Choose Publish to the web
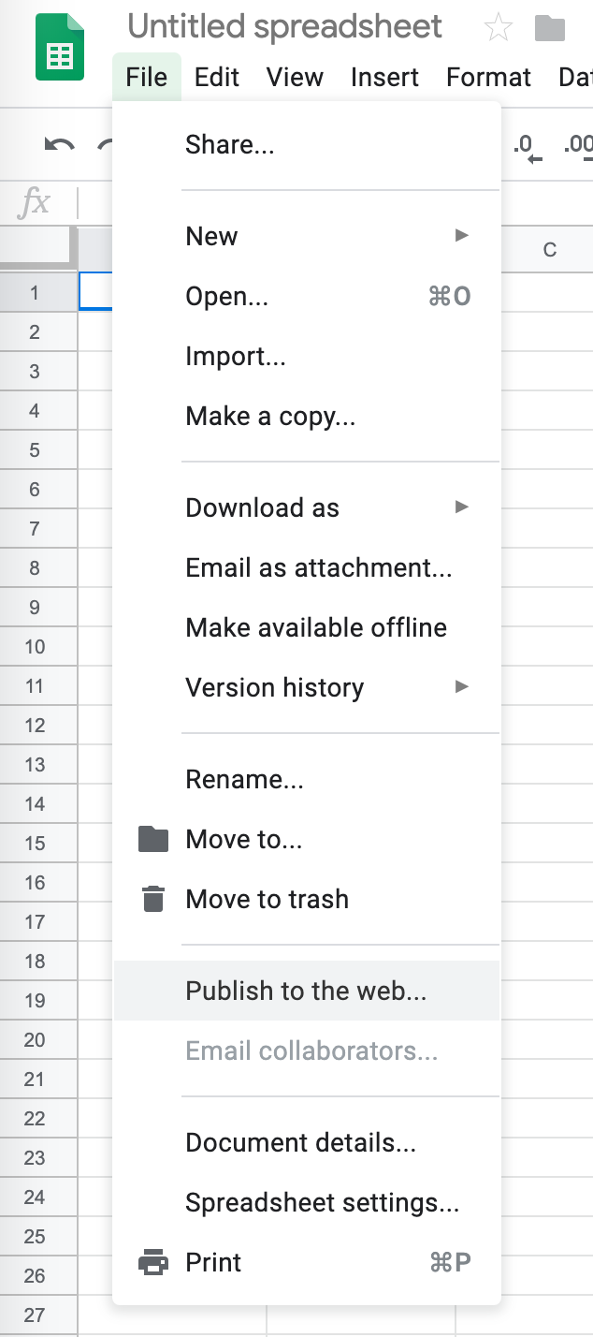The height and width of the screenshot is (1337, 593). [306, 991]
